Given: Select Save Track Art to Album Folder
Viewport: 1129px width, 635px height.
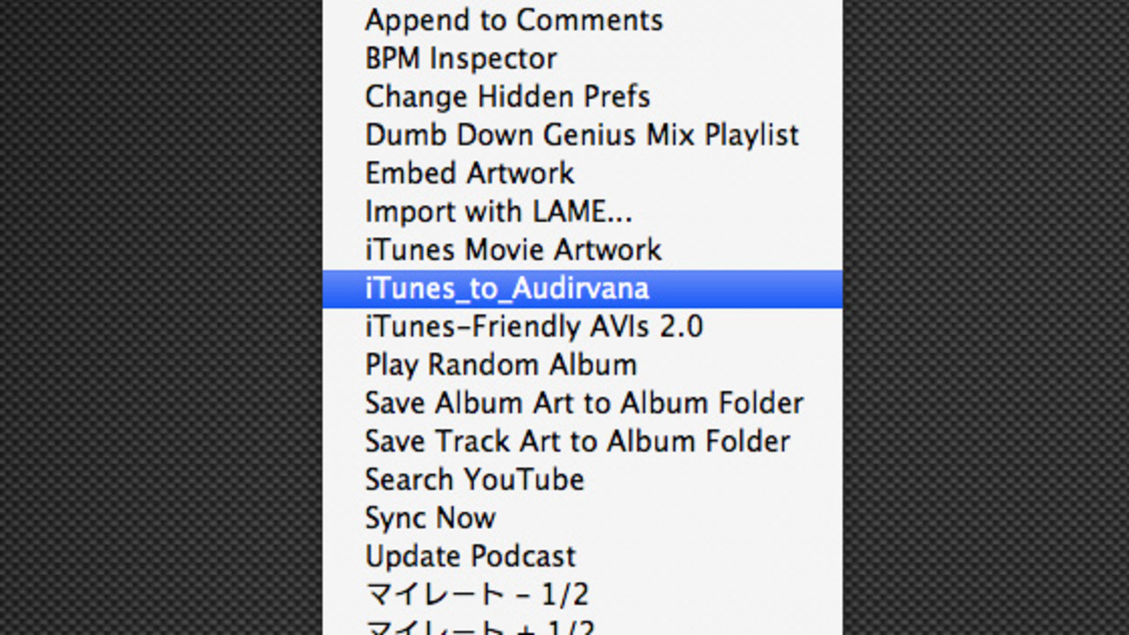Looking at the screenshot, I should click(x=577, y=441).
